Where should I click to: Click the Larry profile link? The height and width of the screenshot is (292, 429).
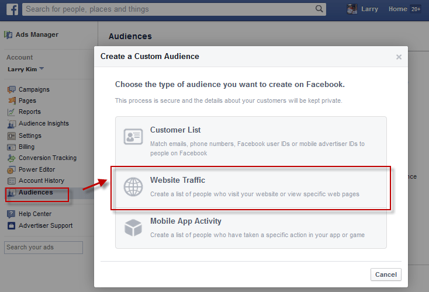click(369, 9)
